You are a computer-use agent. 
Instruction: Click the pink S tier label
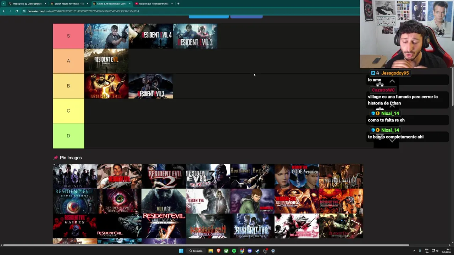point(68,36)
